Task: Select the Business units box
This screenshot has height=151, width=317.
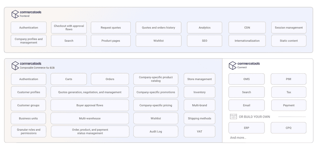Action: tap(28, 118)
